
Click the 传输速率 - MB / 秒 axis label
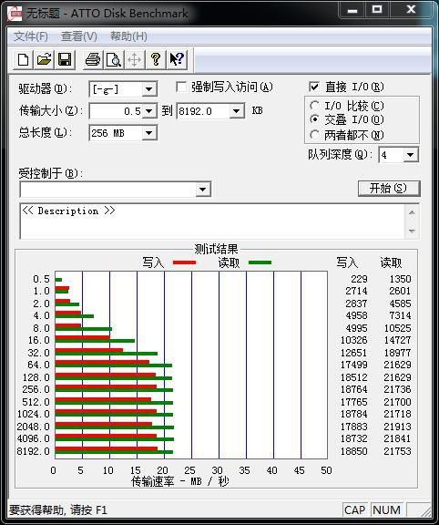[180, 481]
